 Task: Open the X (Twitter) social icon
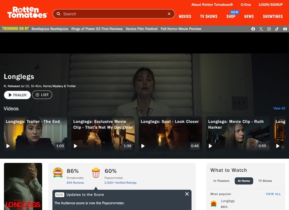pos(261,29)
